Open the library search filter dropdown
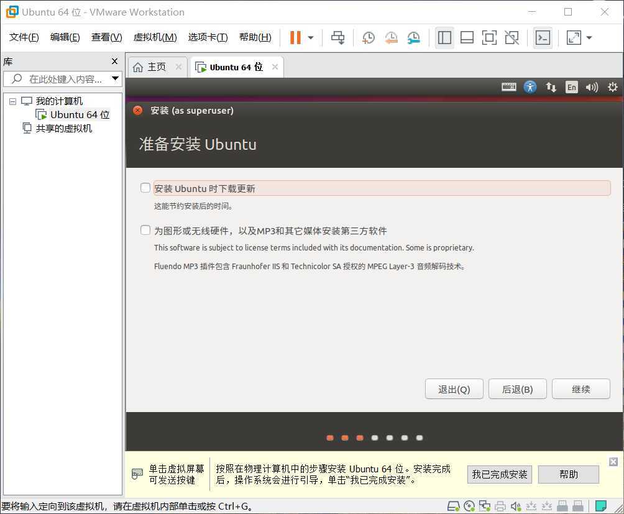This screenshot has height=514, width=624. coord(116,78)
